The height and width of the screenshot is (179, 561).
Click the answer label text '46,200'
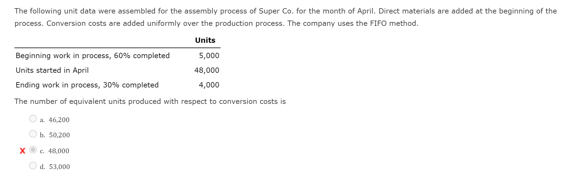[59, 120]
